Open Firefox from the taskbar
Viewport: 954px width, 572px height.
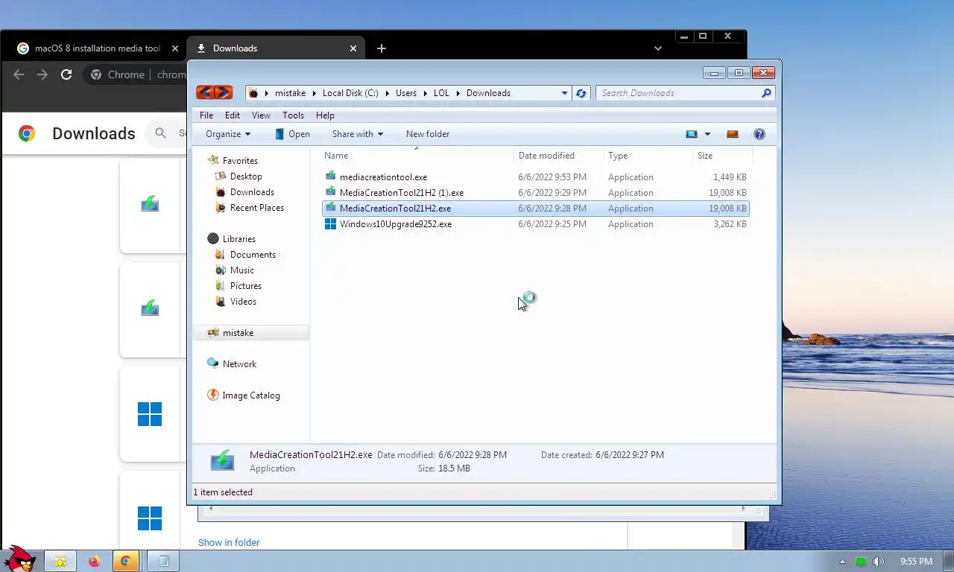click(x=94, y=562)
